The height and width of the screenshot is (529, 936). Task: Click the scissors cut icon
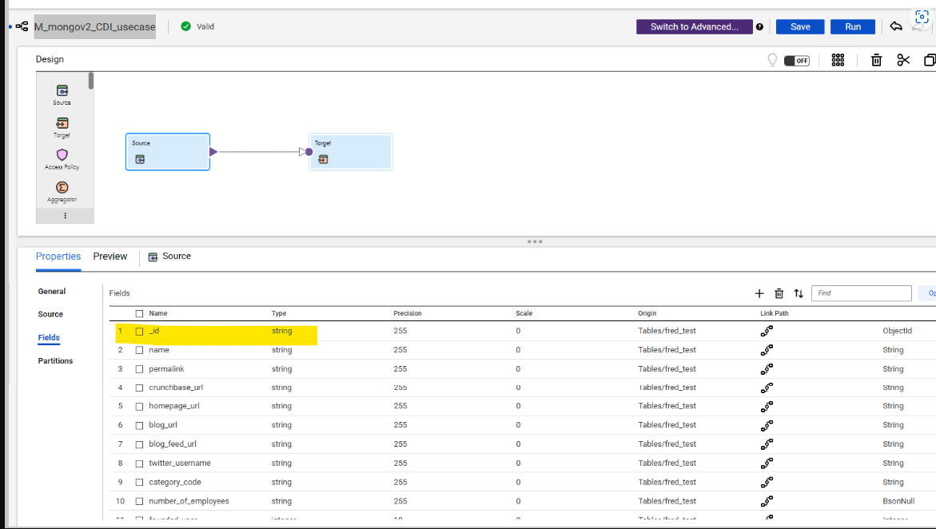pyautogui.click(x=903, y=60)
